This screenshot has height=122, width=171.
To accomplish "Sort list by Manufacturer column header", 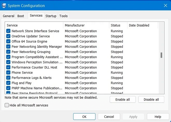I will 86,25.
